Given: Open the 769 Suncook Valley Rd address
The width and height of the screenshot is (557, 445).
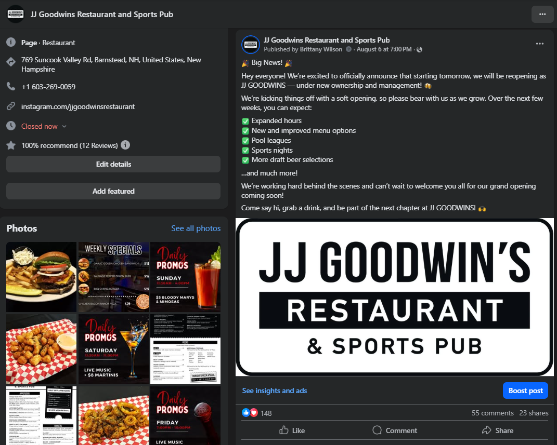Looking at the screenshot, I should 111,64.
